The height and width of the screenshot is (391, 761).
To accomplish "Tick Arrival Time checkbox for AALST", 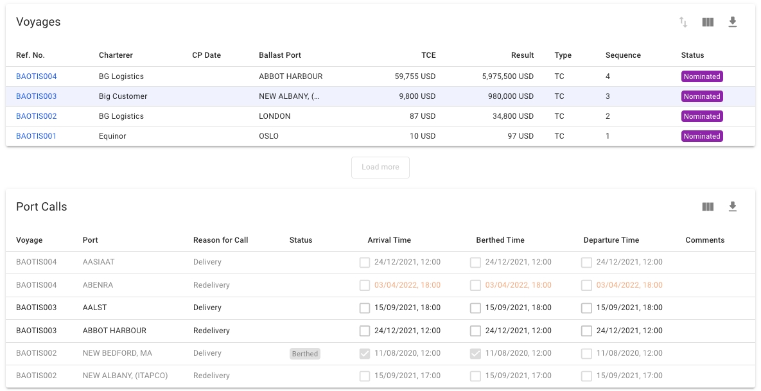I will pyautogui.click(x=365, y=308).
